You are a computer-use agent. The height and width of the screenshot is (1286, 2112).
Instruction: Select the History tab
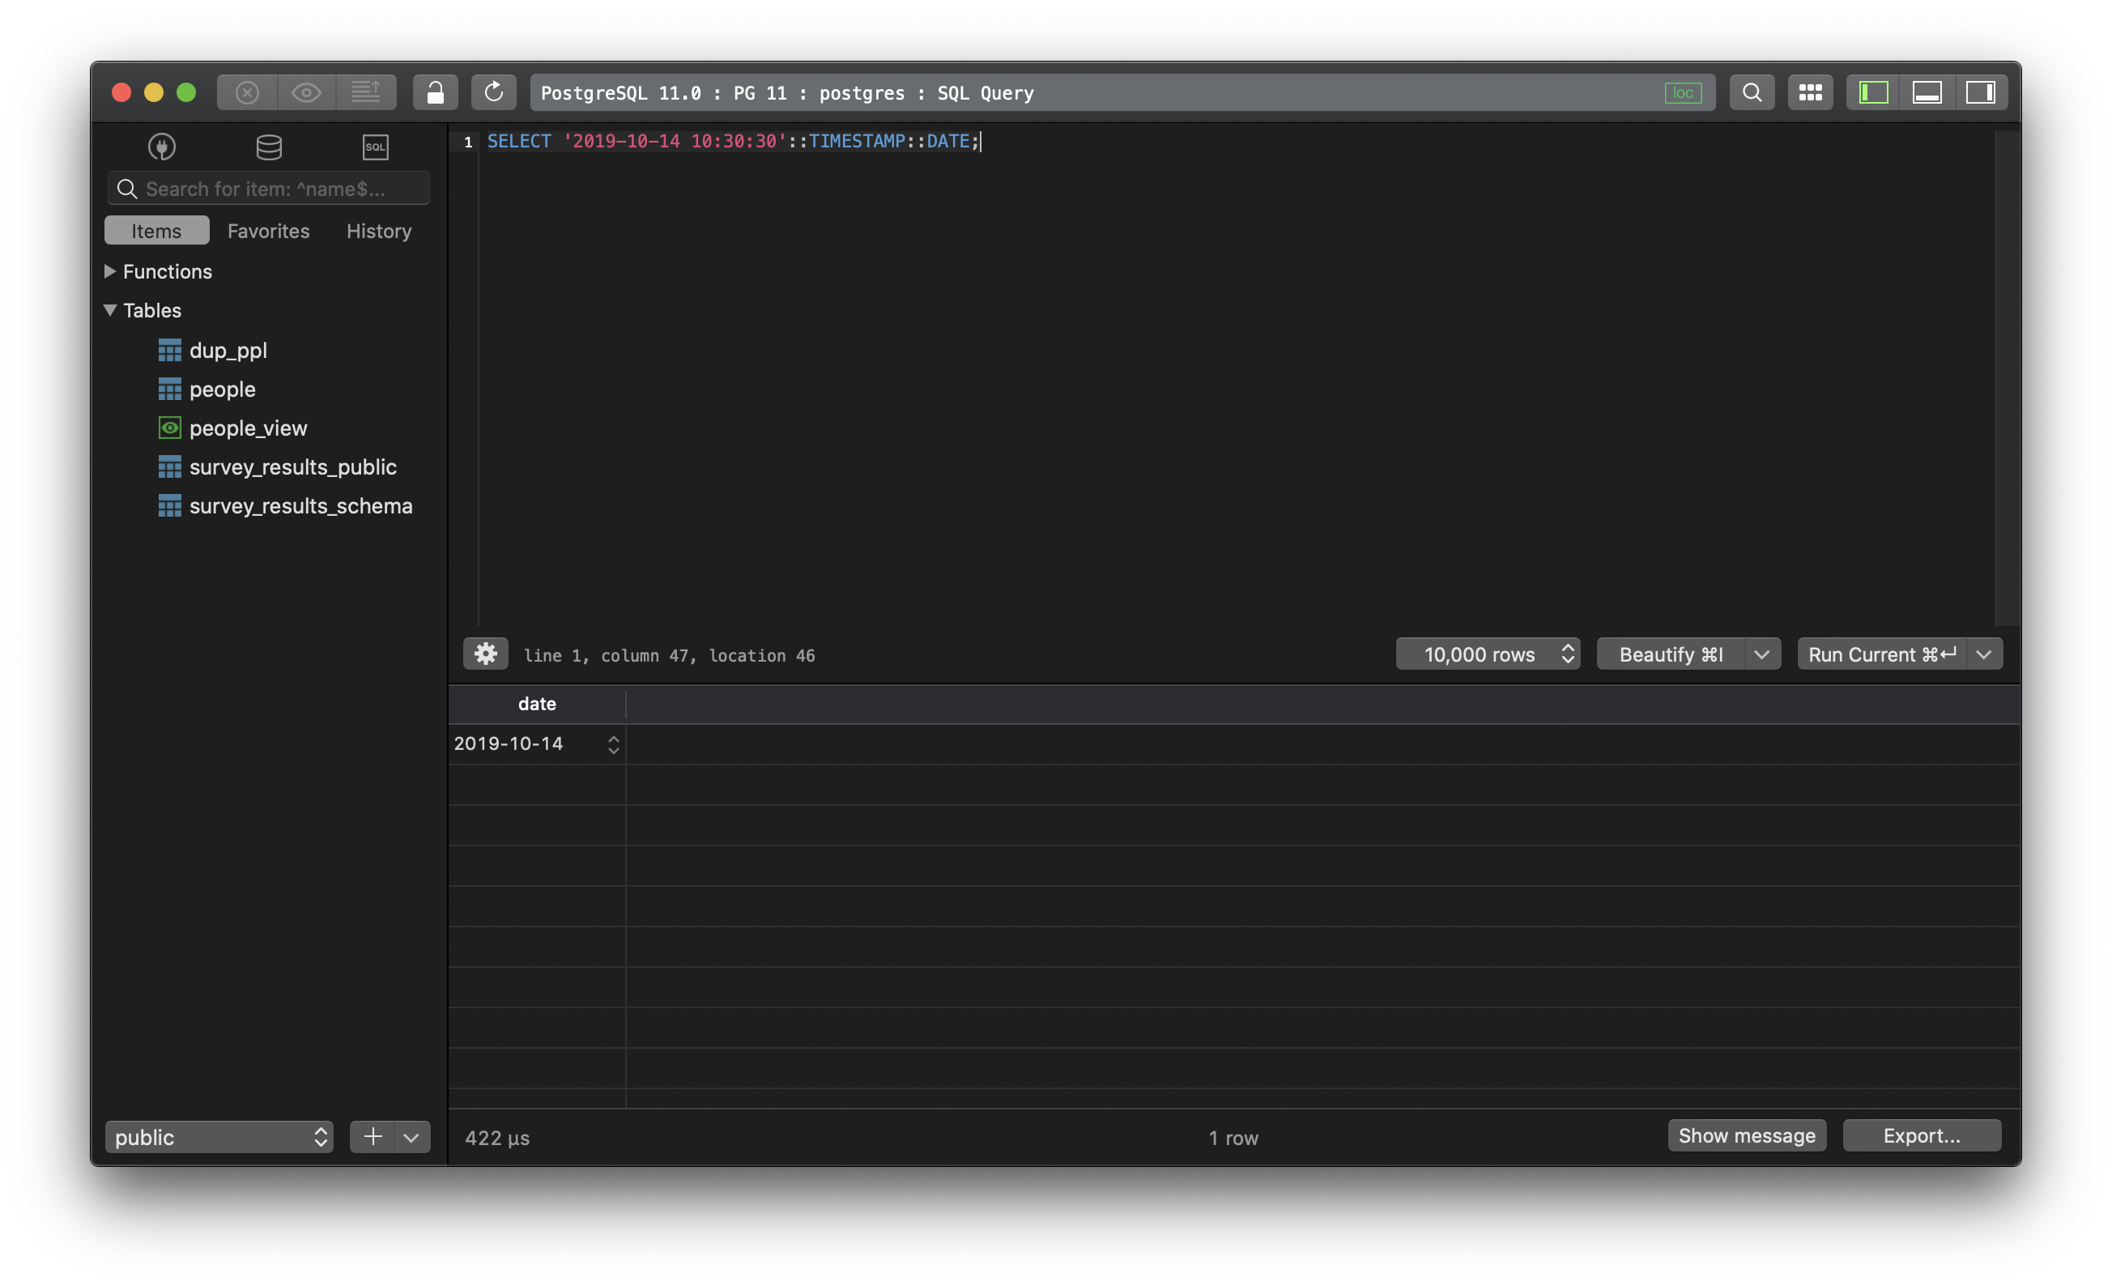tap(379, 229)
